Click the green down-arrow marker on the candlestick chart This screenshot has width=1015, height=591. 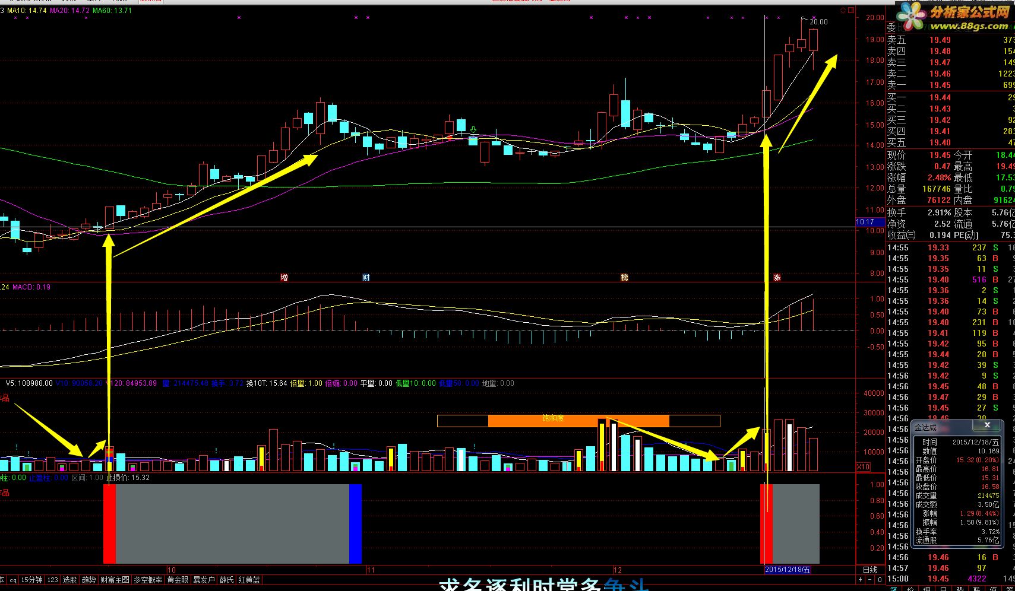473,129
